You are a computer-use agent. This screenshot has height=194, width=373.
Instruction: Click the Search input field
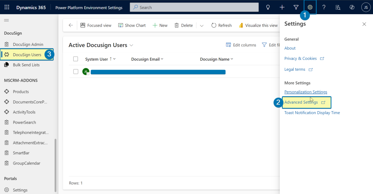click(x=194, y=7)
